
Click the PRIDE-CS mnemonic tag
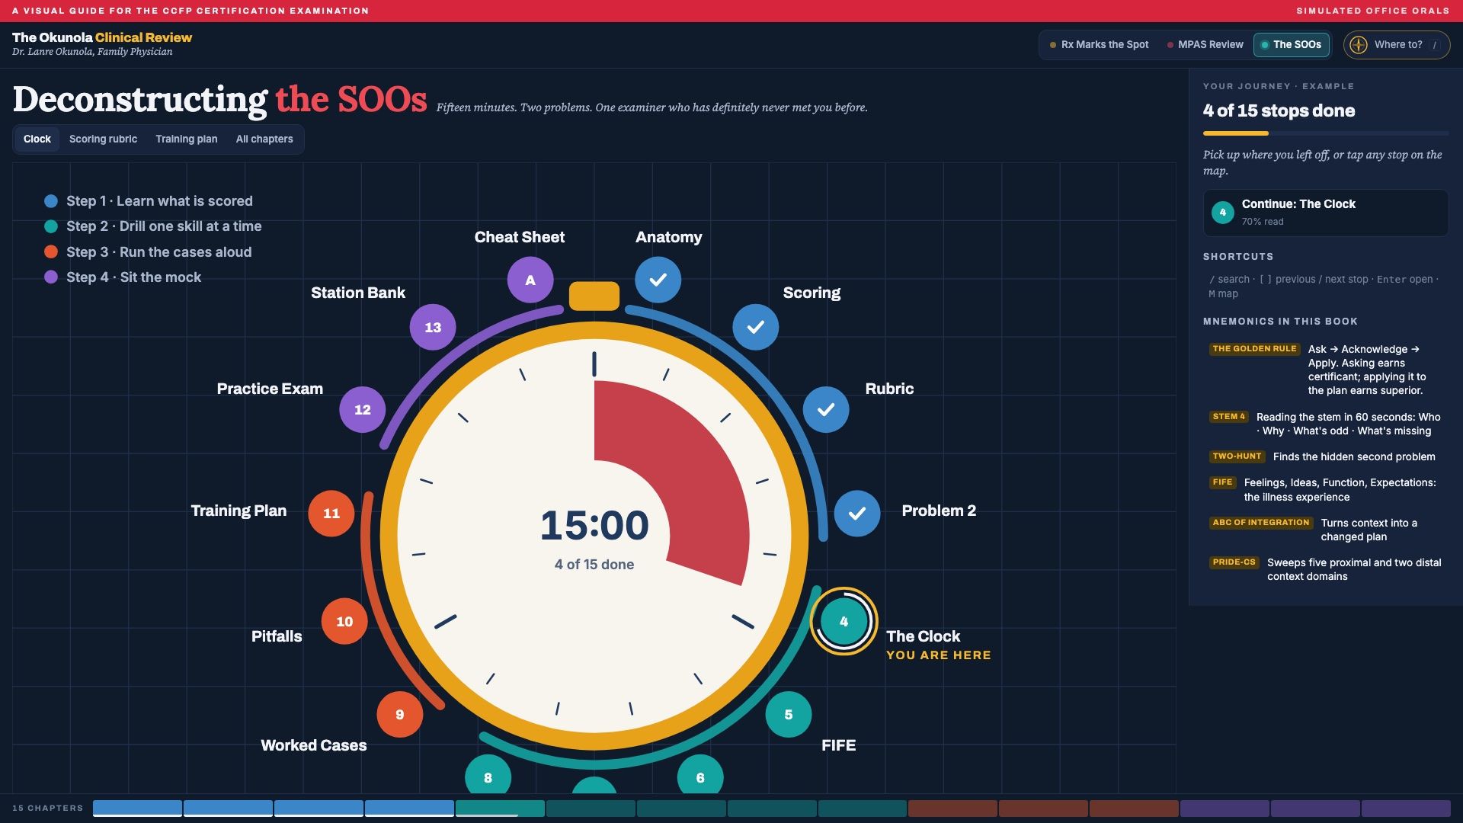pos(1234,562)
